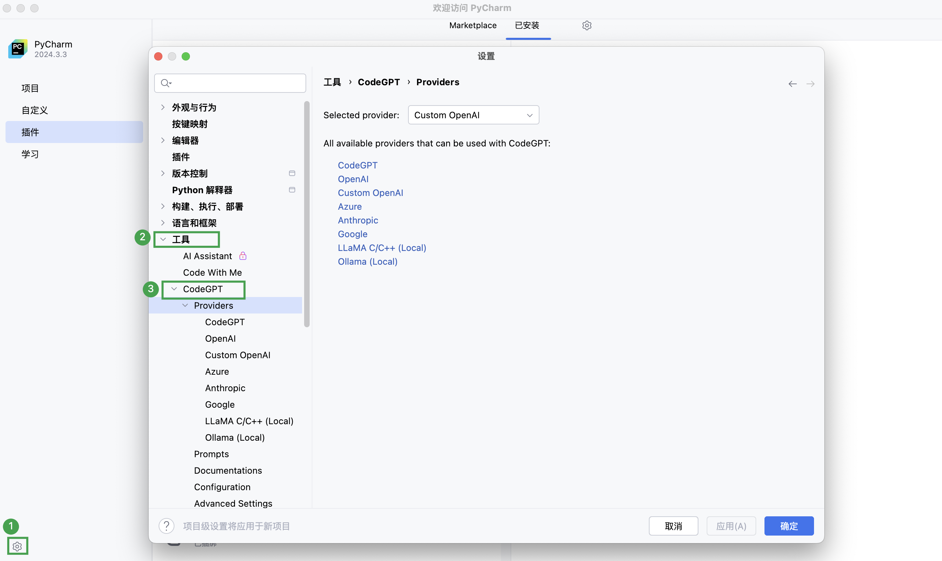Screen dimensions: 942x561
Task: Click the project-level icon beside 版本控制
Action: pyautogui.click(x=292, y=173)
